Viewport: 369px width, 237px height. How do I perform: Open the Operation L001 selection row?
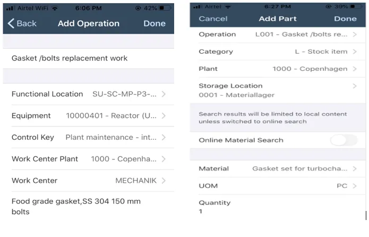click(277, 35)
